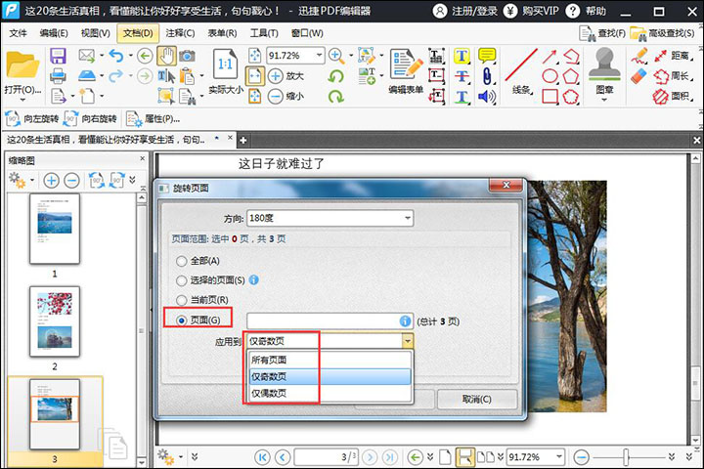Image resolution: width=704 pixels, height=469 pixels.
Task: Select the 全部(A) radio button
Action: (181, 261)
